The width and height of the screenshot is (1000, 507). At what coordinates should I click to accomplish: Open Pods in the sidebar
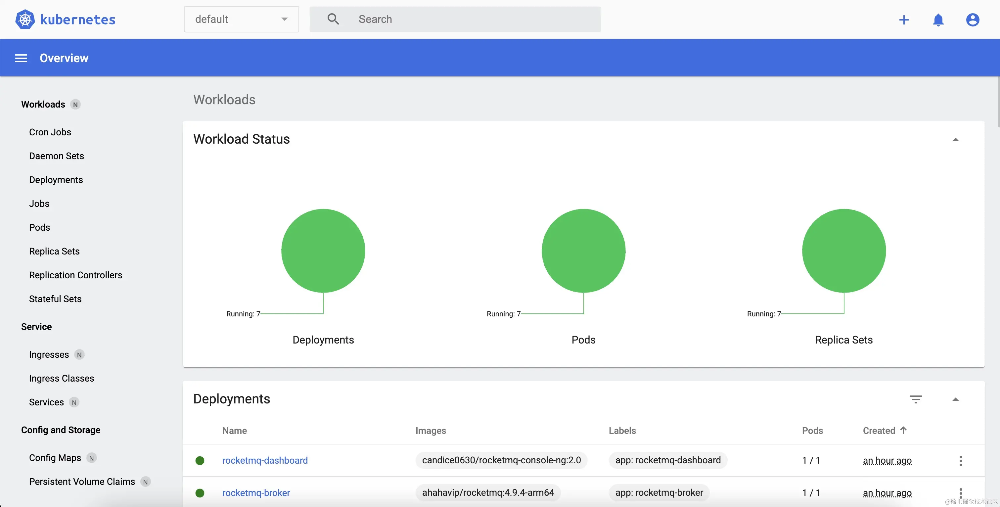[x=40, y=227]
